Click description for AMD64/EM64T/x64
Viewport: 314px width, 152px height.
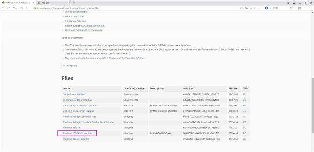pyautogui.click(x=161, y=133)
